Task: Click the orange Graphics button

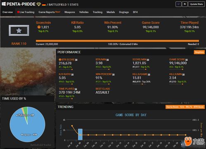Action: (x=199, y=52)
